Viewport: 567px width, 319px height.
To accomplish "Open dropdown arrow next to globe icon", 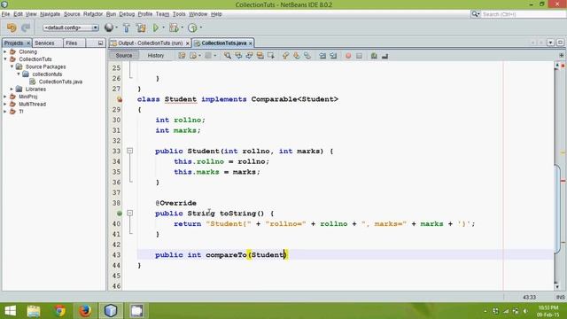I will 116,27.
